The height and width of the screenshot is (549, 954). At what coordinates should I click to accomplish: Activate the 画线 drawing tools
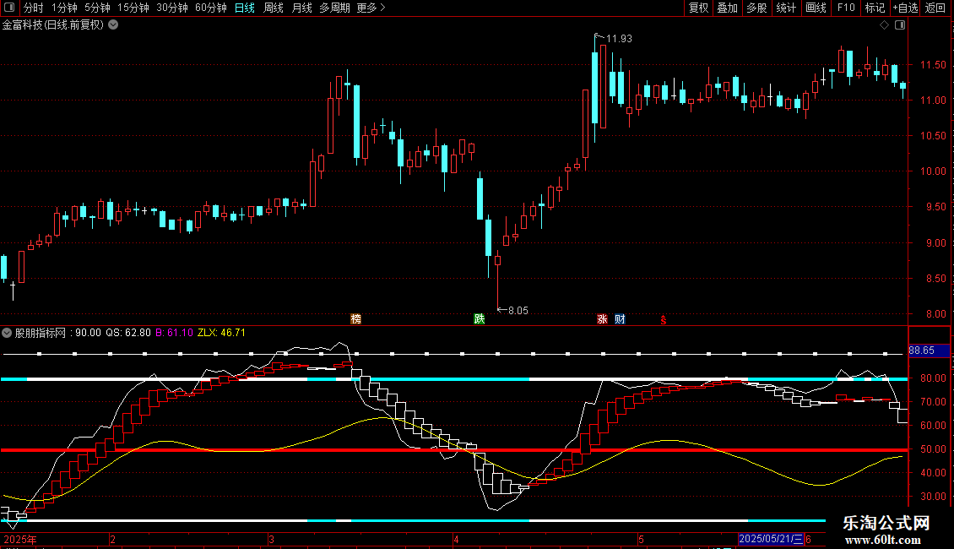click(816, 8)
